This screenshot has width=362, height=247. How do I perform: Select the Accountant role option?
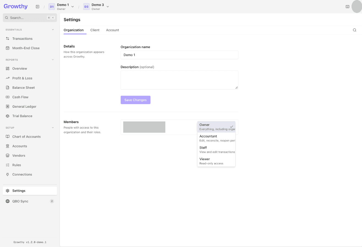point(216,138)
